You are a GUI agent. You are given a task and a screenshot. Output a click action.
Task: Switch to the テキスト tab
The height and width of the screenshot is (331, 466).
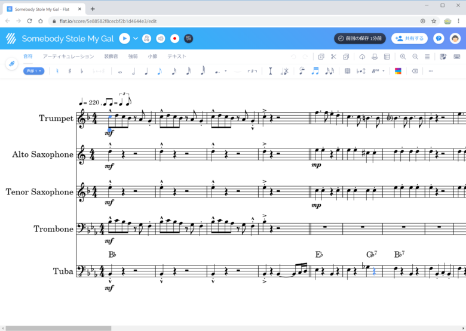[177, 56]
